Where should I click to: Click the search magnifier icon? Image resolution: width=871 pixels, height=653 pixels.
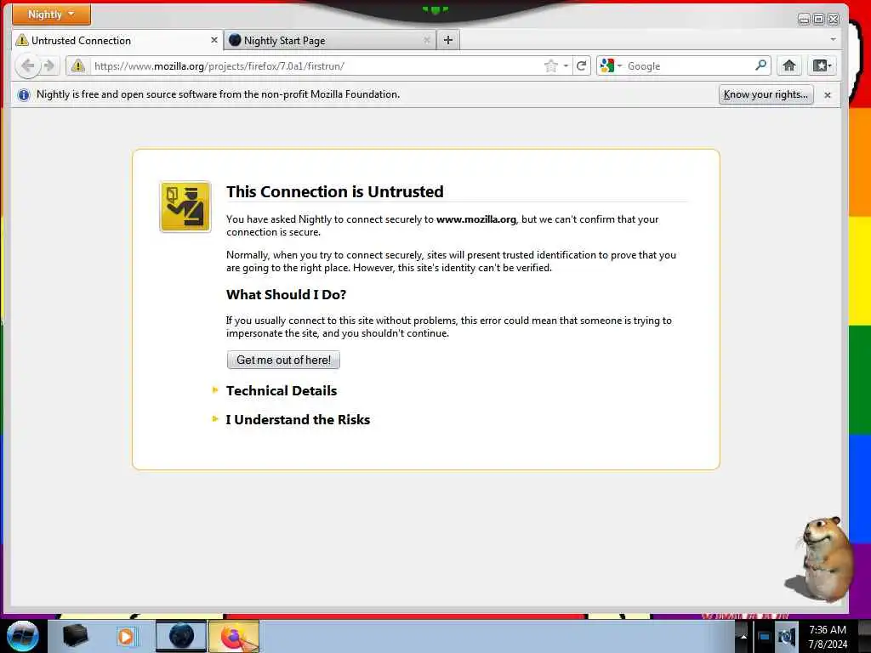tap(761, 65)
